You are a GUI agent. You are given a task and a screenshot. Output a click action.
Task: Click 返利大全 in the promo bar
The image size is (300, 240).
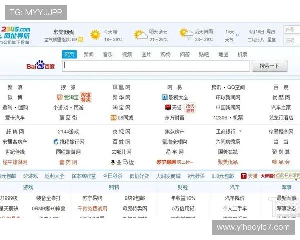point(54,176)
